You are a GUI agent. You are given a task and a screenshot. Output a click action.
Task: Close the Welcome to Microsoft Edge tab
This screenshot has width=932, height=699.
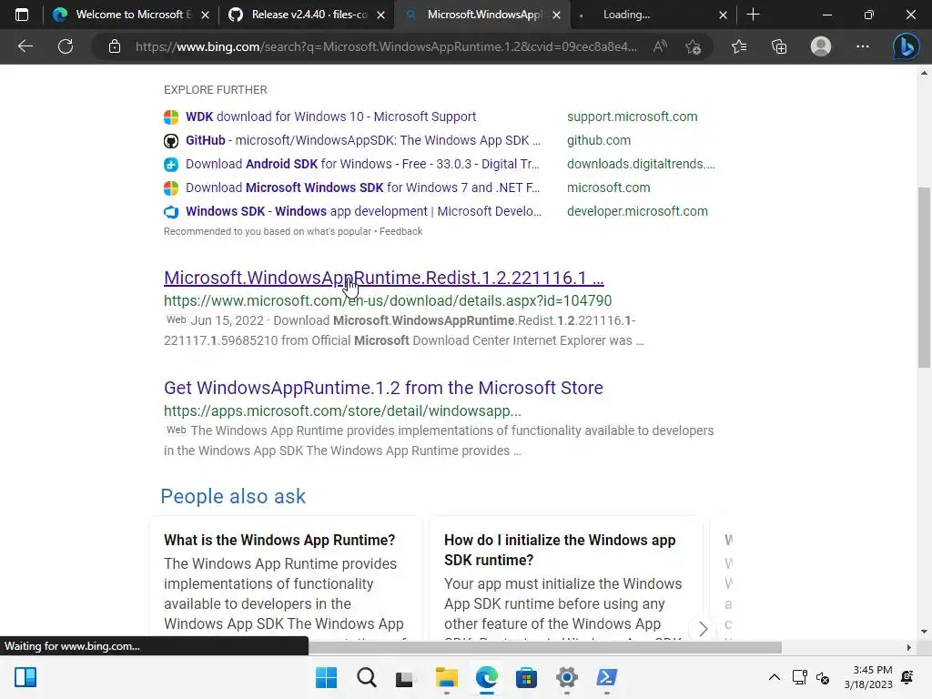click(205, 15)
